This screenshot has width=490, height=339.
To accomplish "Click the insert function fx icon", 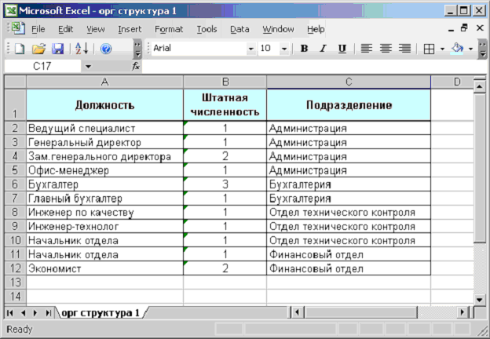I will [136, 66].
